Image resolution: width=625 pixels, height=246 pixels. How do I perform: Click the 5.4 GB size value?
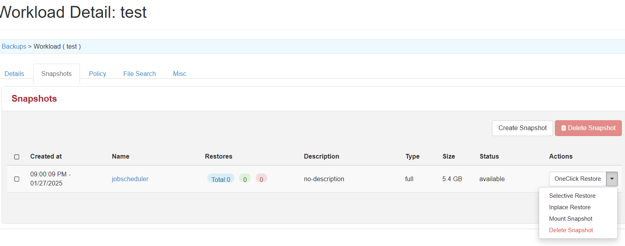[452, 179]
